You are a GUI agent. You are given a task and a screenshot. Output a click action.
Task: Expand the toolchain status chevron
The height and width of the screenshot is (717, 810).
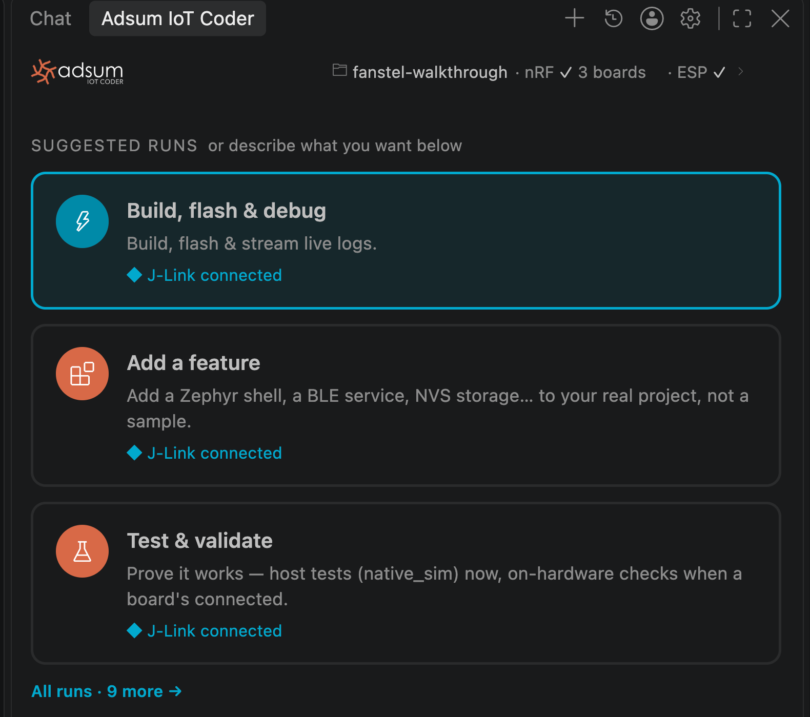pos(741,71)
